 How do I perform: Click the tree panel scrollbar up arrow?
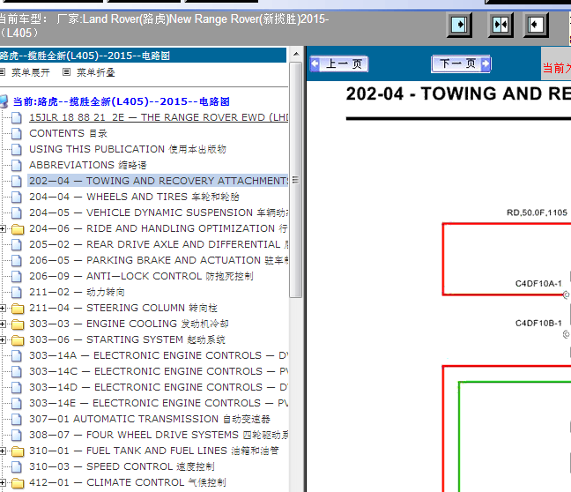click(x=296, y=54)
